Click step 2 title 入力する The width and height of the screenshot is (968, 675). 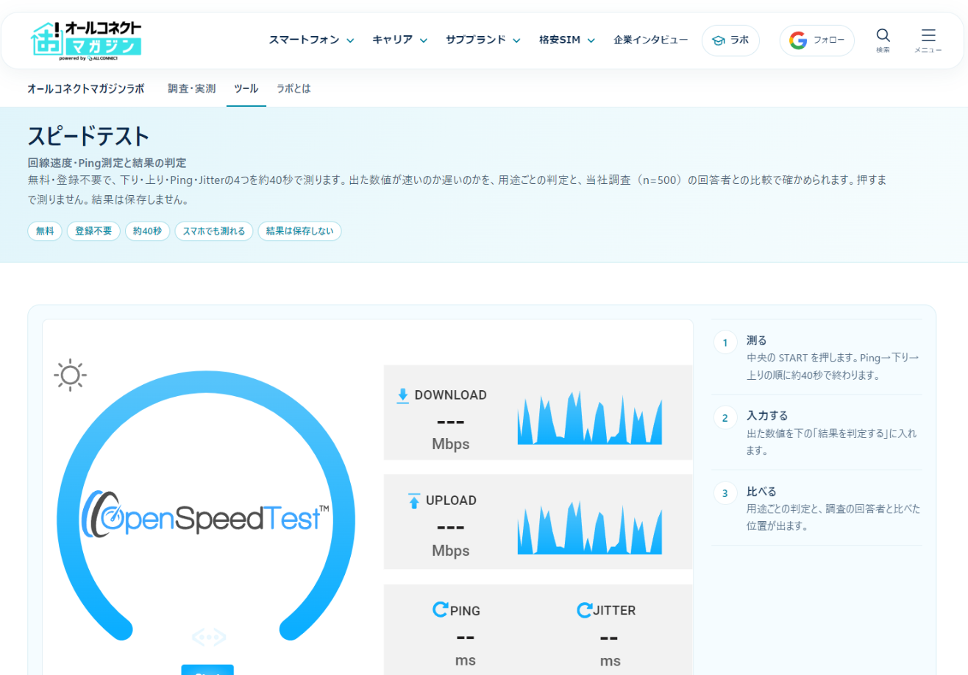767,415
